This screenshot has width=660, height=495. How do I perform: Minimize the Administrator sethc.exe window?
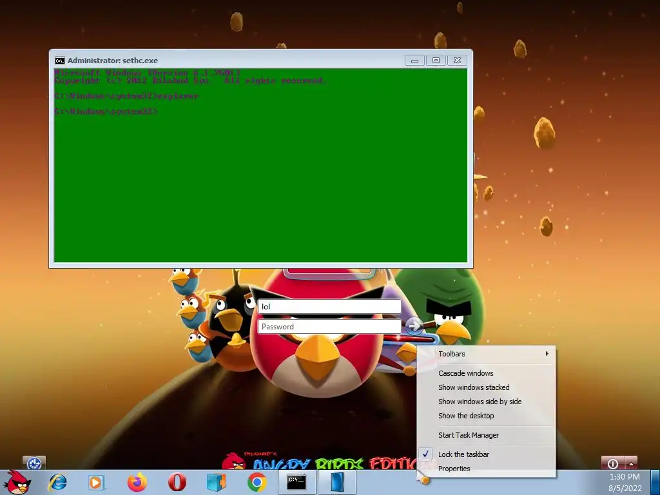pyautogui.click(x=414, y=61)
